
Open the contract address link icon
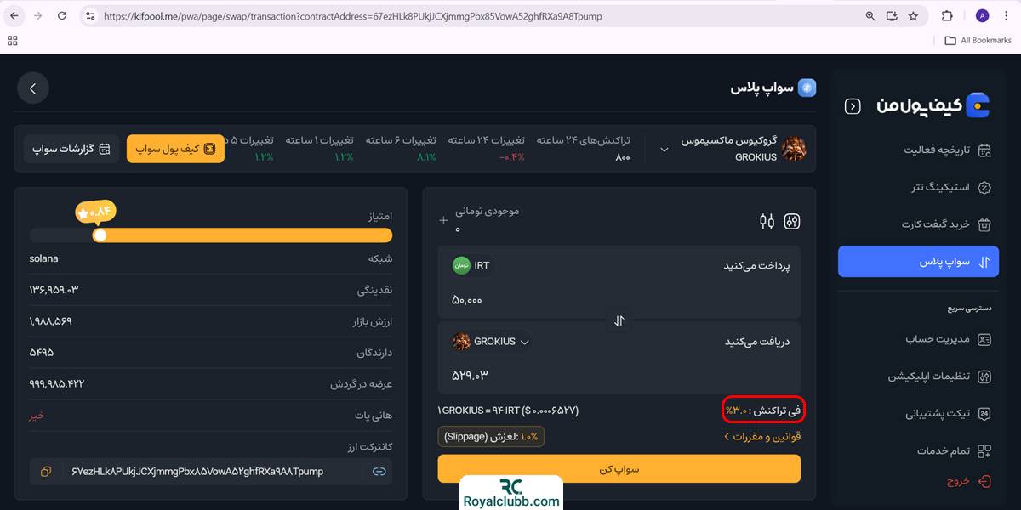coord(379,471)
